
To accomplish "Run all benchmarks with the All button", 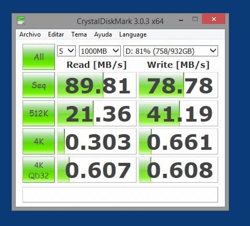I will point(39,57).
